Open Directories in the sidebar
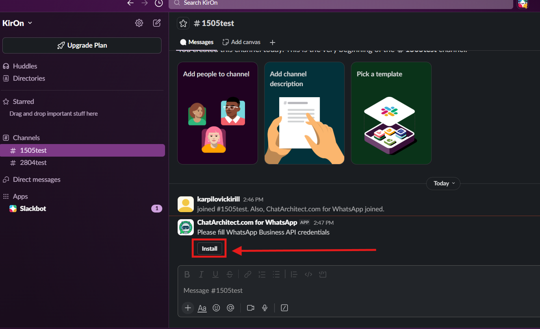Viewport: 540px width, 329px height. [x=29, y=78]
